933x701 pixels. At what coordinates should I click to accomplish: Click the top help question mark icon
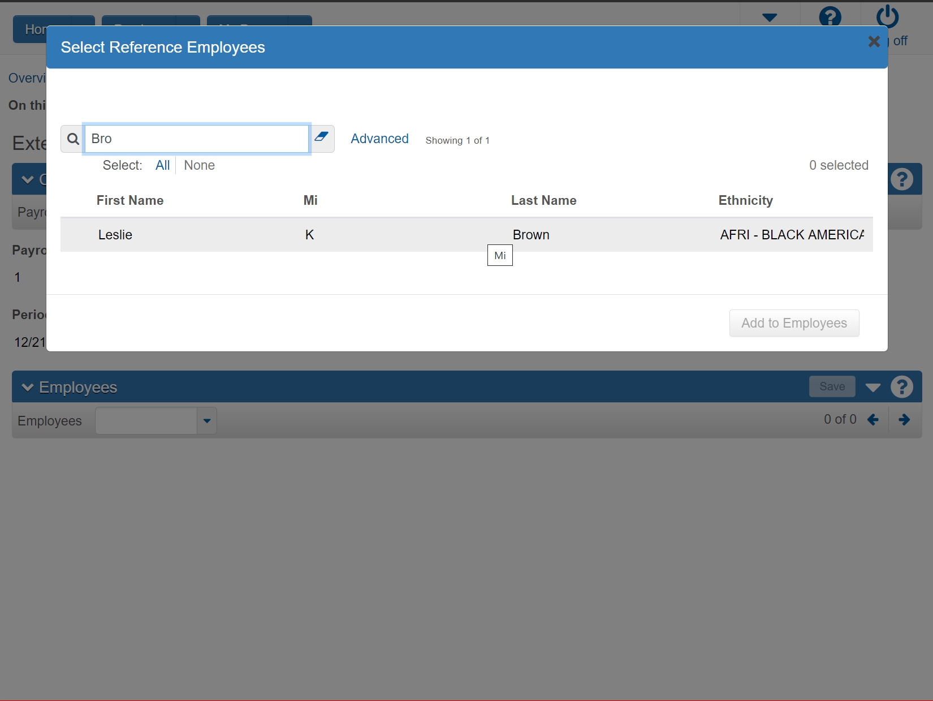pyautogui.click(x=830, y=17)
